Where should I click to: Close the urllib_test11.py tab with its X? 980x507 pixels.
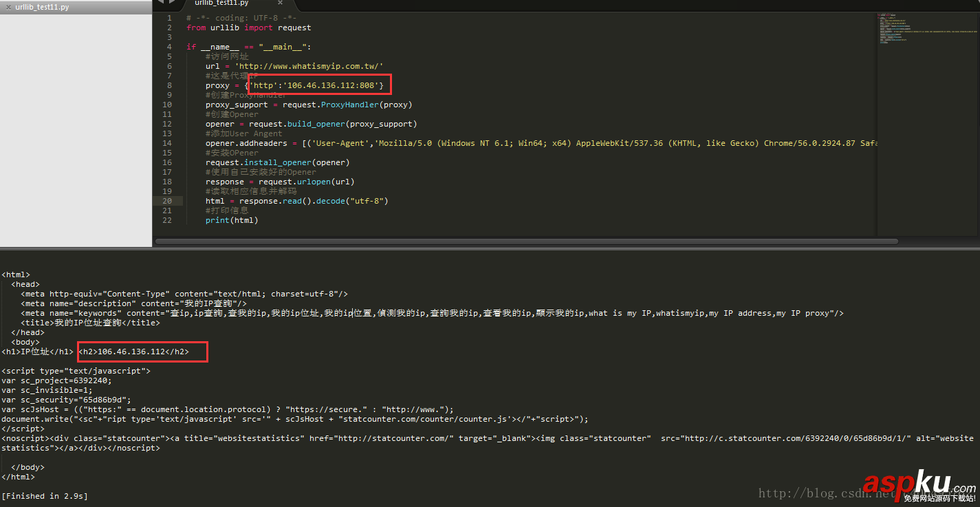[x=279, y=3]
